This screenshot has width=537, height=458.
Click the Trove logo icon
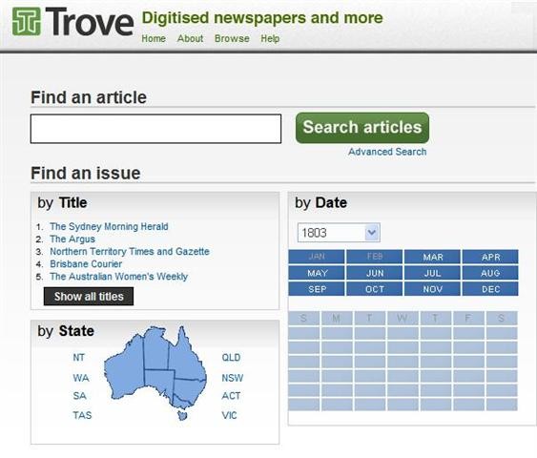(27, 22)
